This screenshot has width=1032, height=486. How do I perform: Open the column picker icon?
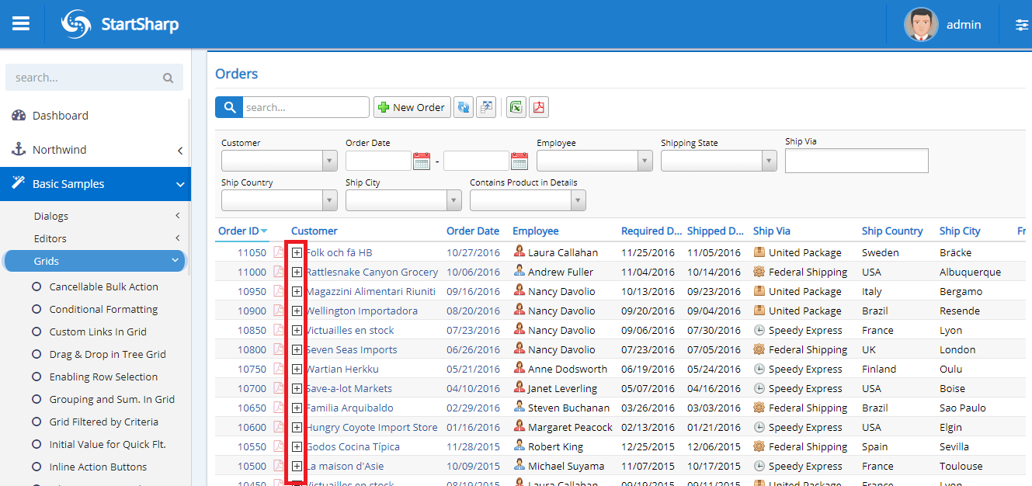486,107
